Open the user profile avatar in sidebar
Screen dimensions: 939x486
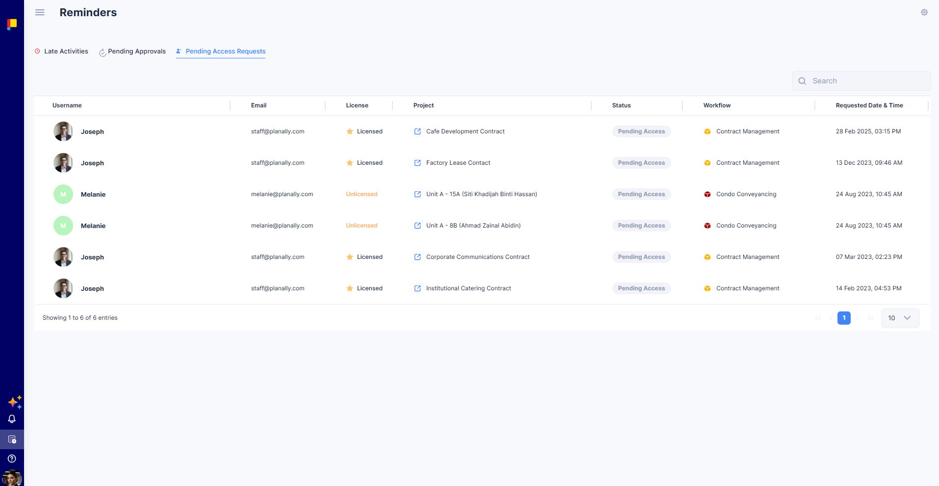(x=12, y=478)
